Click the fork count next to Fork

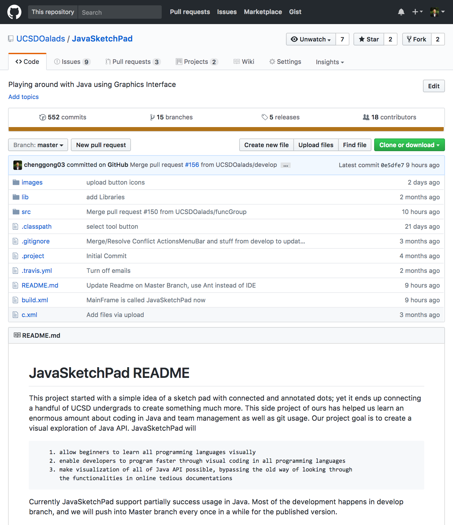(438, 39)
